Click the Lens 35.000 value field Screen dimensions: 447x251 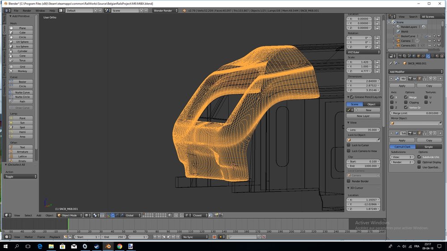pos(363,130)
